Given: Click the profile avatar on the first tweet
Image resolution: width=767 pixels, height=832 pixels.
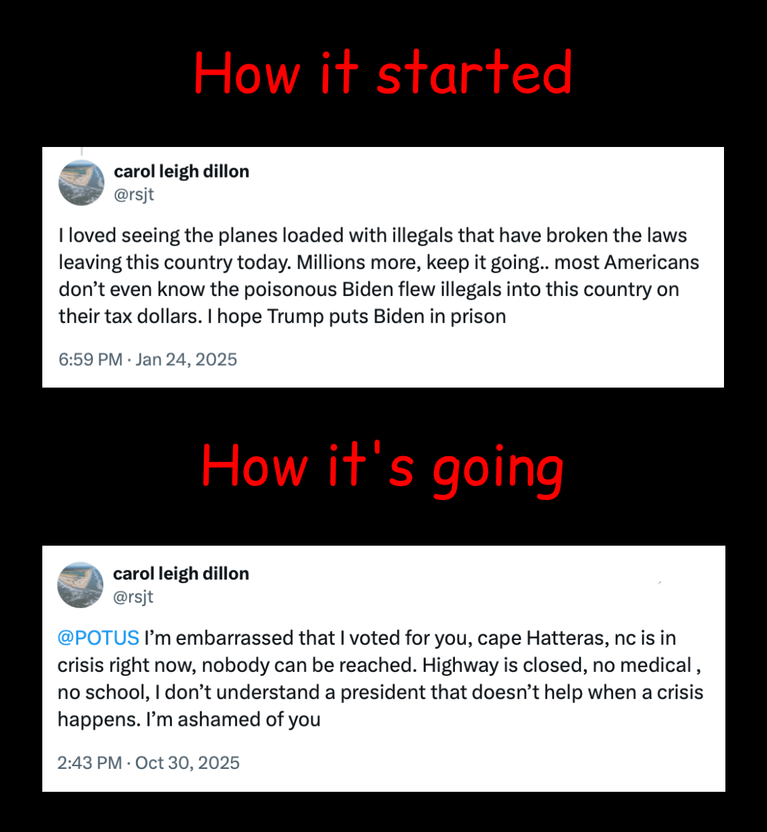Looking at the screenshot, I should click(81, 183).
